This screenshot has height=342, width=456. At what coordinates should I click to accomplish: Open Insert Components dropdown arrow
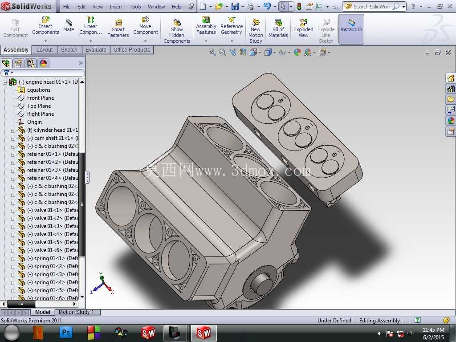(x=45, y=41)
